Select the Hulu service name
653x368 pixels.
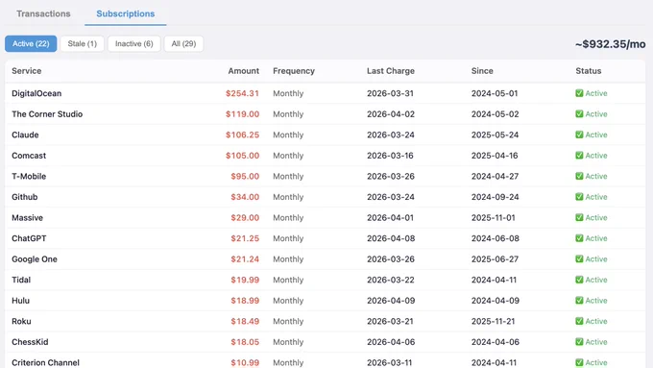coord(21,301)
